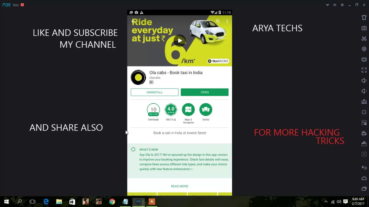This screenshot has height=207, width=369.
Task: Play the Ola promo video
Action: coord(180,41)
